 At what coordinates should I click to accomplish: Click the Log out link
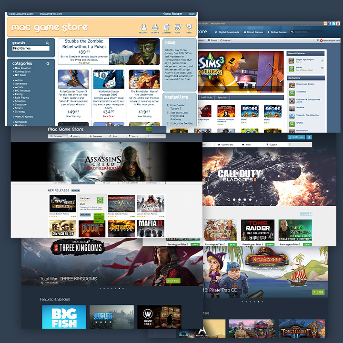click(226, 40)
